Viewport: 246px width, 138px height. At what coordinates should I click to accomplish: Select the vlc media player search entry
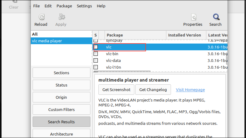tap(61, 41)
